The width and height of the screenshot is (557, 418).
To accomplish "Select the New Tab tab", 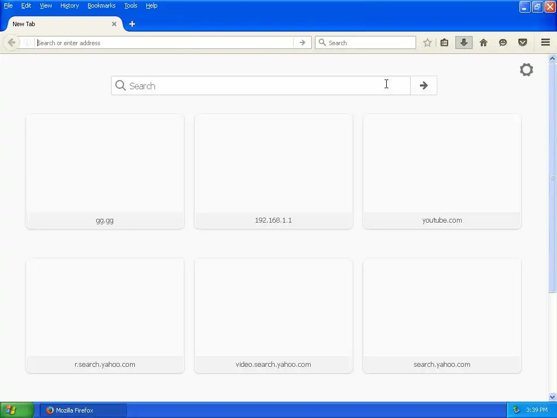I will pos(65,24).
